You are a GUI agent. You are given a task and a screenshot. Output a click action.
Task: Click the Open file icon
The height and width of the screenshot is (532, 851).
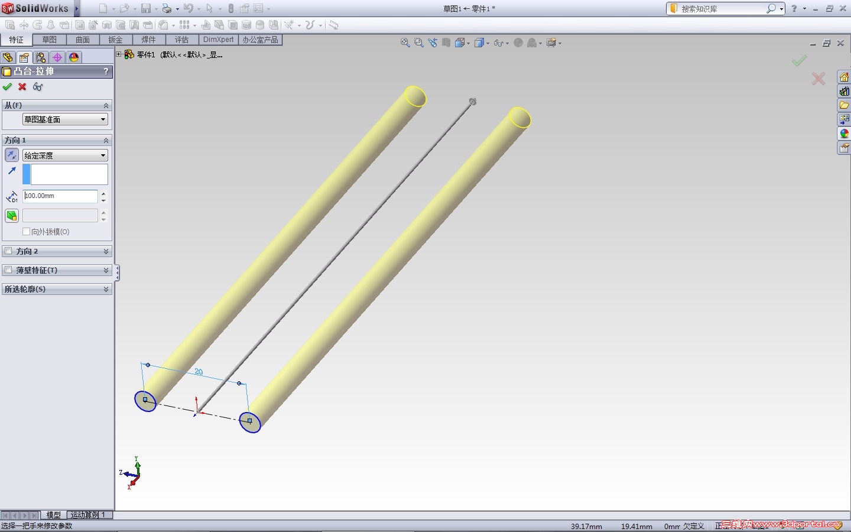click(124, 9)
